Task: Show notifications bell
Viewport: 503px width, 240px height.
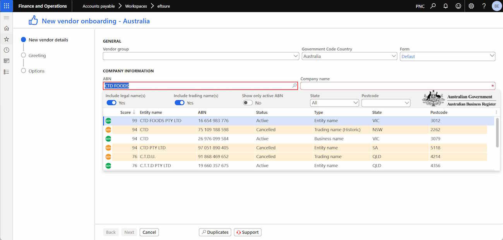Action: 446,6
